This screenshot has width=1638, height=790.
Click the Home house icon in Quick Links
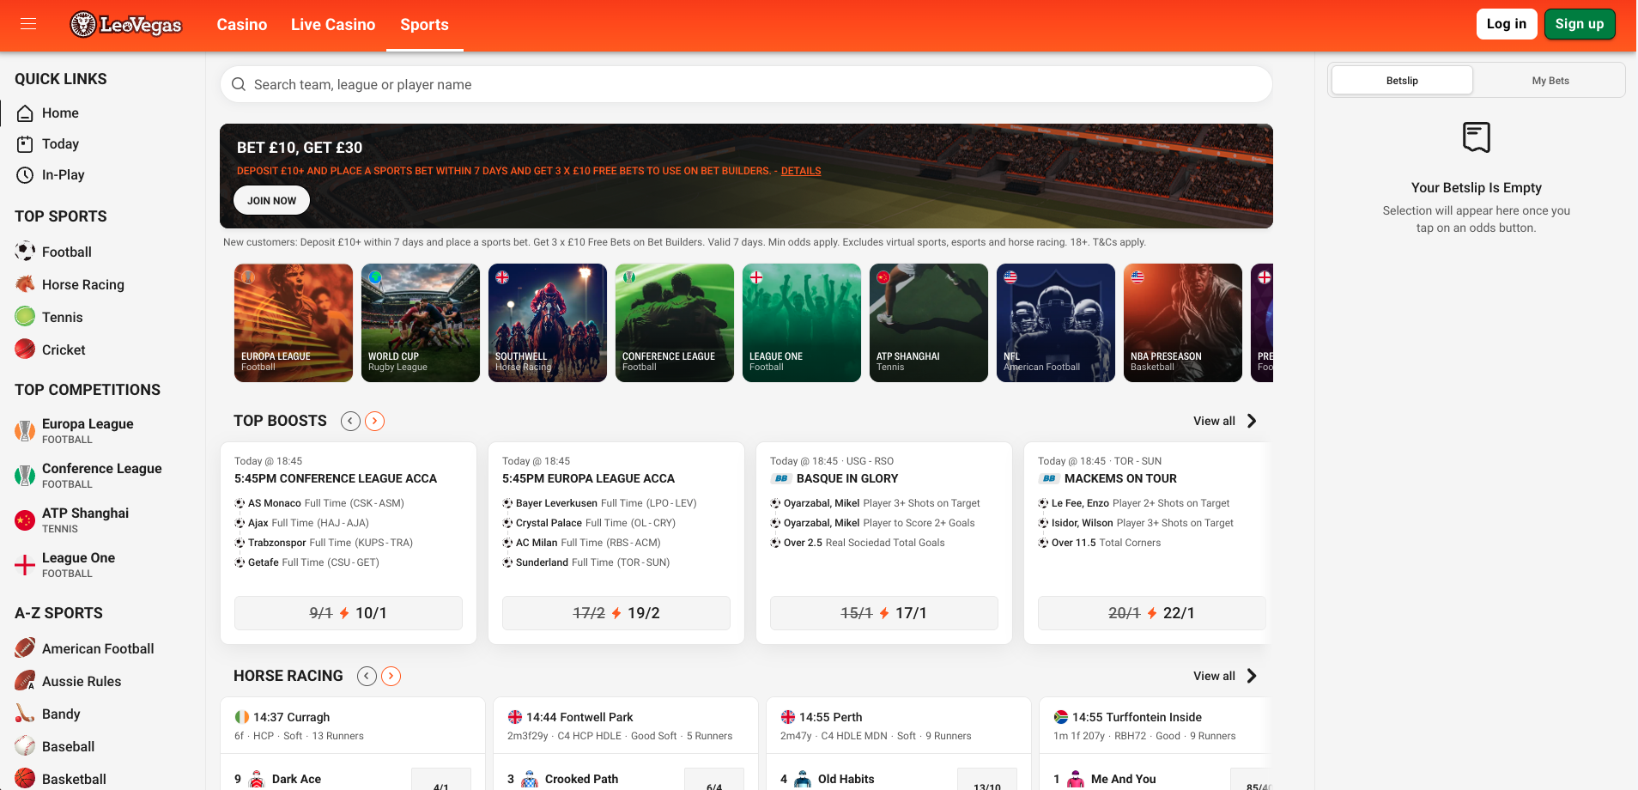click(25, 113)
